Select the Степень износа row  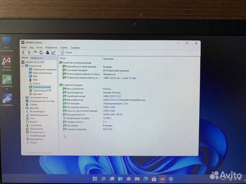[x=85, y=122]
